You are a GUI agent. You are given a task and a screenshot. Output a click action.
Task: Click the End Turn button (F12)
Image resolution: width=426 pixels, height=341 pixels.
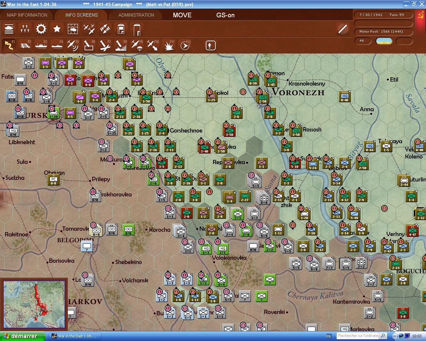pos(185,45)
